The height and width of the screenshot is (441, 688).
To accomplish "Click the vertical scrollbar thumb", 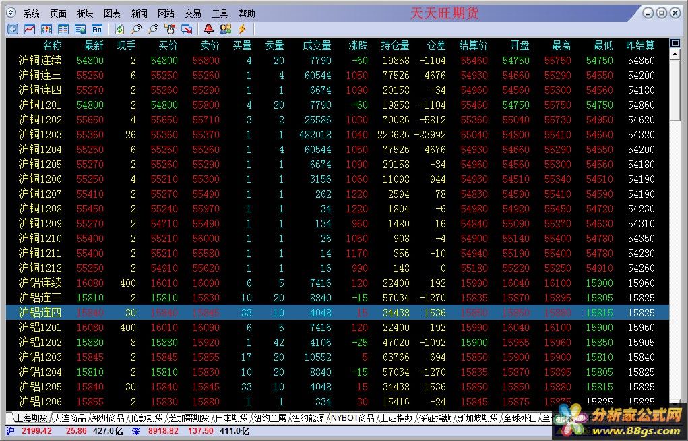I will [x=675, y=90].
